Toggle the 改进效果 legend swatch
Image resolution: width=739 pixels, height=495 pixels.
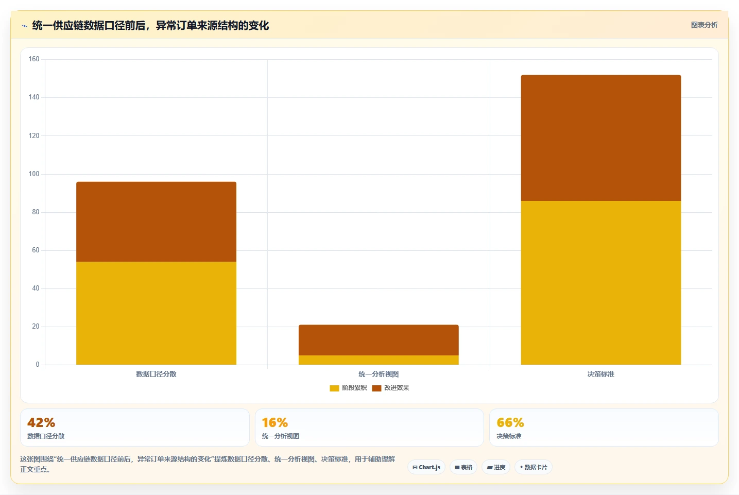376,388
